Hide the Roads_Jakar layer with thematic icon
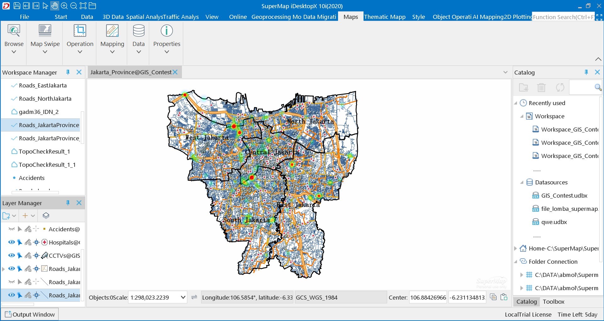This screenshot has height=321, width=604. 12,269
